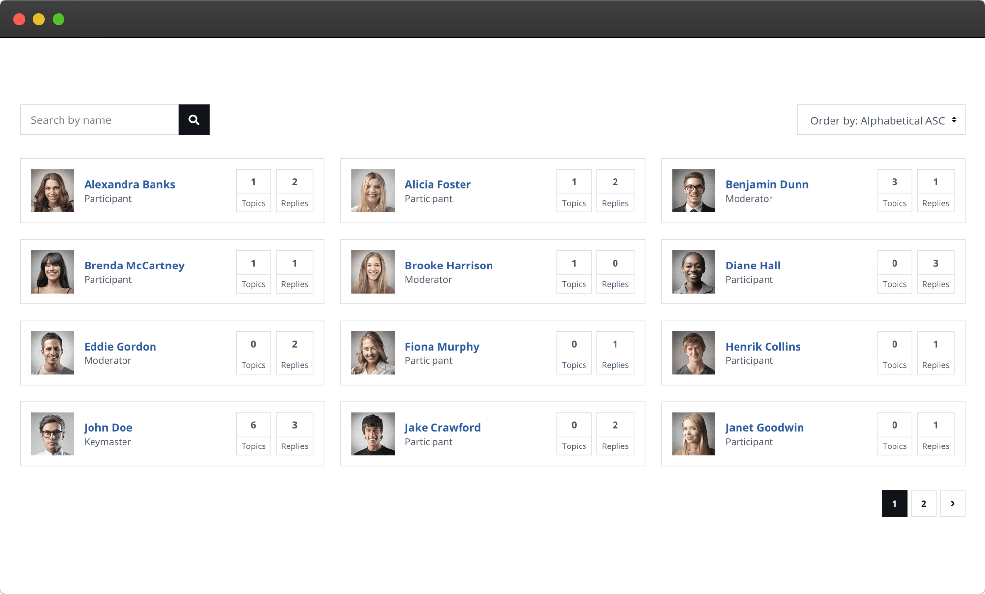Click Keymaster role under John Doe
985x594 pixels.
click(108, 442)
